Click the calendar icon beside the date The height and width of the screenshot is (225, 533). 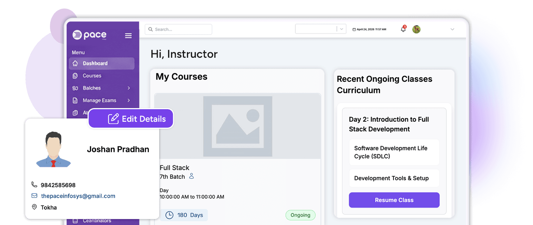click(x=354, y=29)
